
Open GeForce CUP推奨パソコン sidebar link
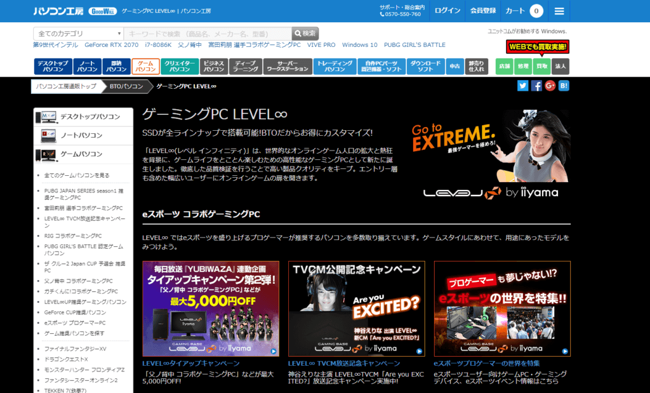tap(75, 312)
